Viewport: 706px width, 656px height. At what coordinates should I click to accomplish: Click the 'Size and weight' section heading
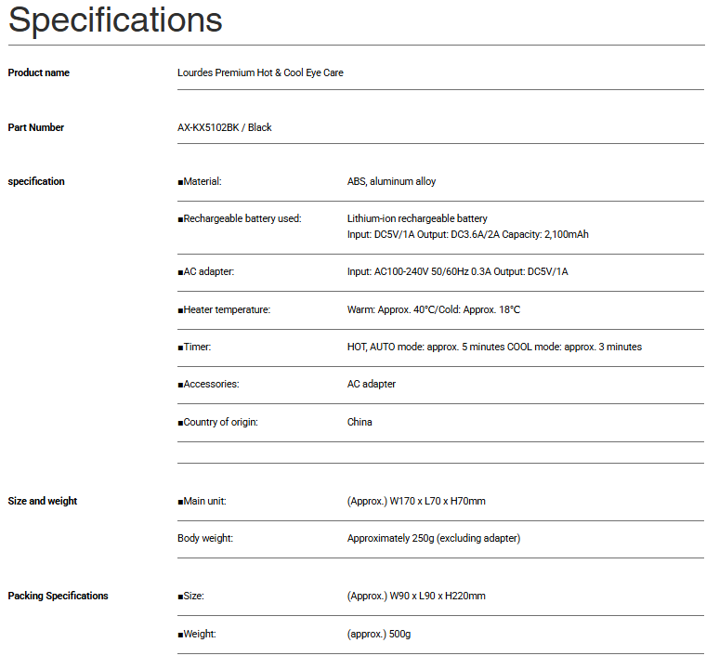tap(43, 502)
